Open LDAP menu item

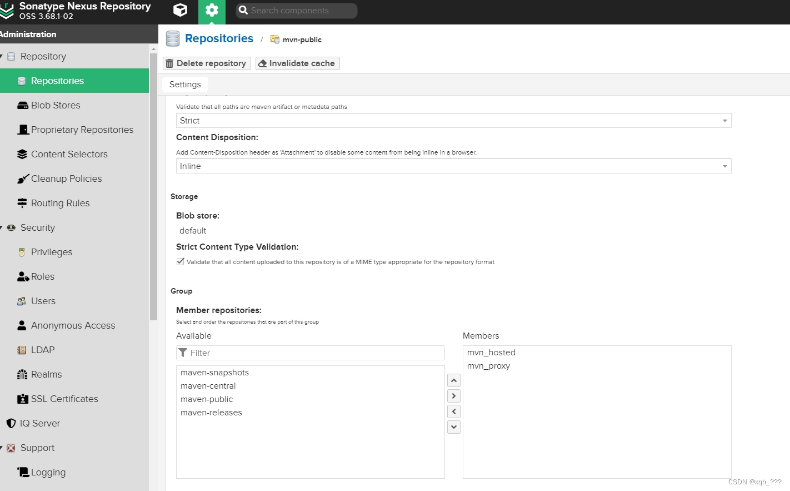pos(74,350)
